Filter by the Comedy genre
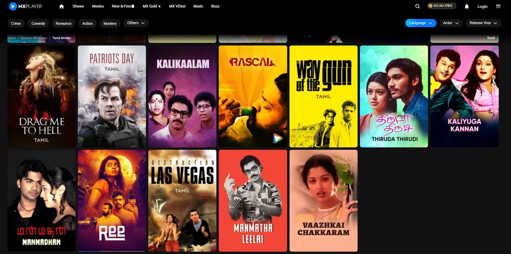Image resolution: width=511 pixels, height=254 pixels. tap(38, 23)
